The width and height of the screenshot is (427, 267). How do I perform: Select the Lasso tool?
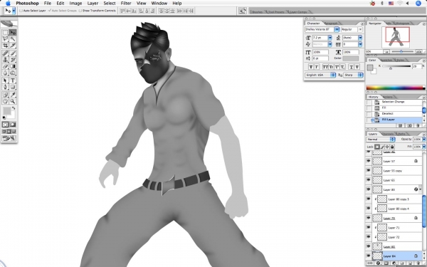tap(5, 39)
